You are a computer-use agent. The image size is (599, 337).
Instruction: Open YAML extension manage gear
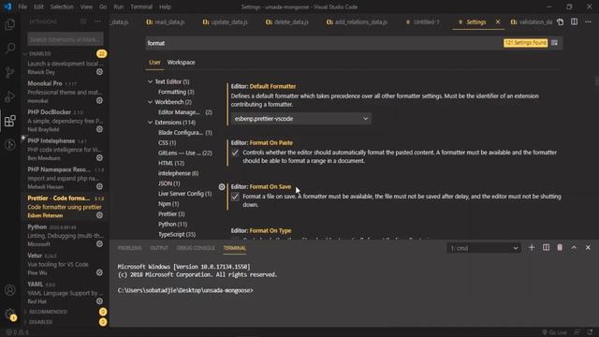(x=99, y=301)
